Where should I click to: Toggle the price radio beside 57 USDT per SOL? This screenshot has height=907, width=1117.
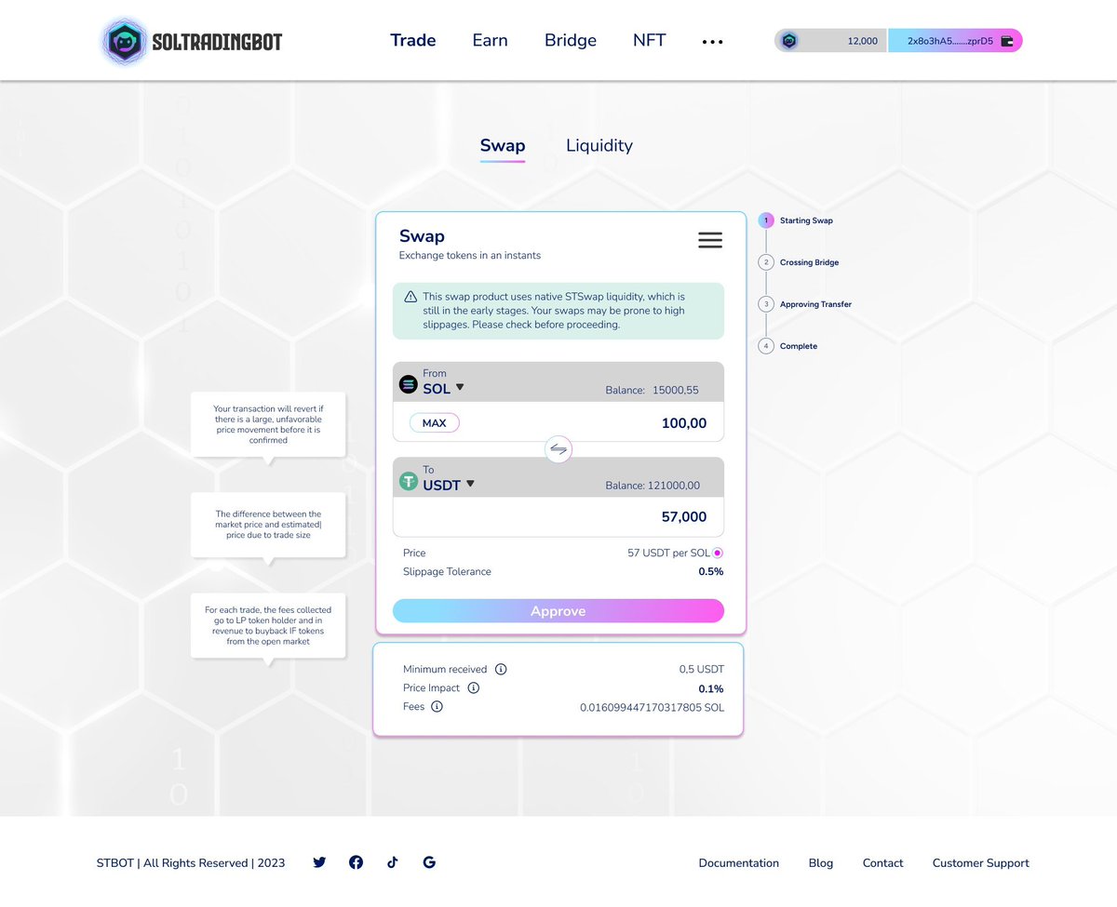pyautogui.click(x=718, y=553)
